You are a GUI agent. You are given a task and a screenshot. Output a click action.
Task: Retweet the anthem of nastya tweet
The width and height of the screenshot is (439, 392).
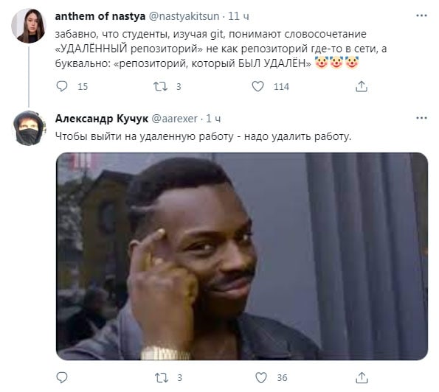pyautogui.click(x=160, y=86)
